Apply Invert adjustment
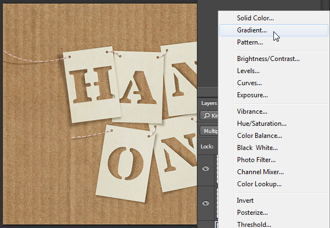Image resolution: width=330 pixels, height=228 pixels. [245, 201]
